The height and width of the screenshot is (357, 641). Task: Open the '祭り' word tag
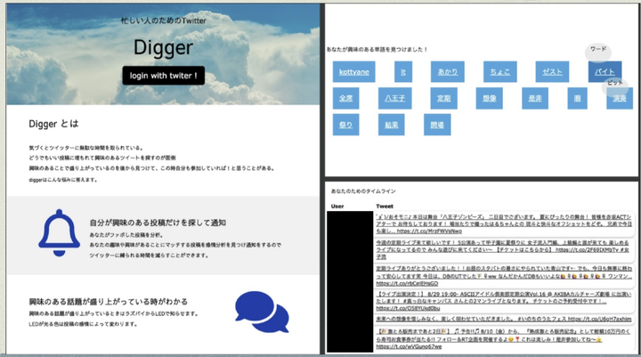[x=345, y=125]
